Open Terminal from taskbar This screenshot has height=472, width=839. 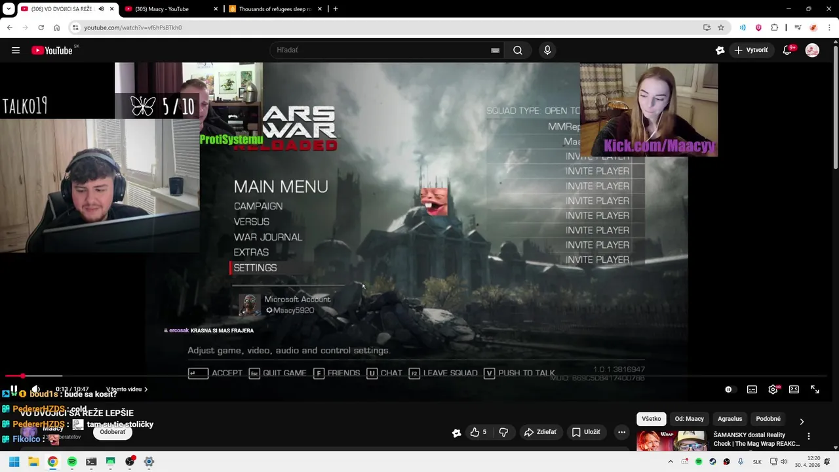(x=91, y=462)
